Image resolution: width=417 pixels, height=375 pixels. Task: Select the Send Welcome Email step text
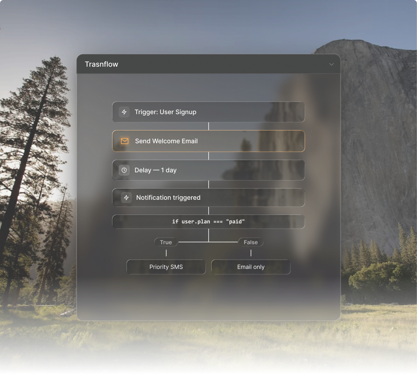point(166,141)
